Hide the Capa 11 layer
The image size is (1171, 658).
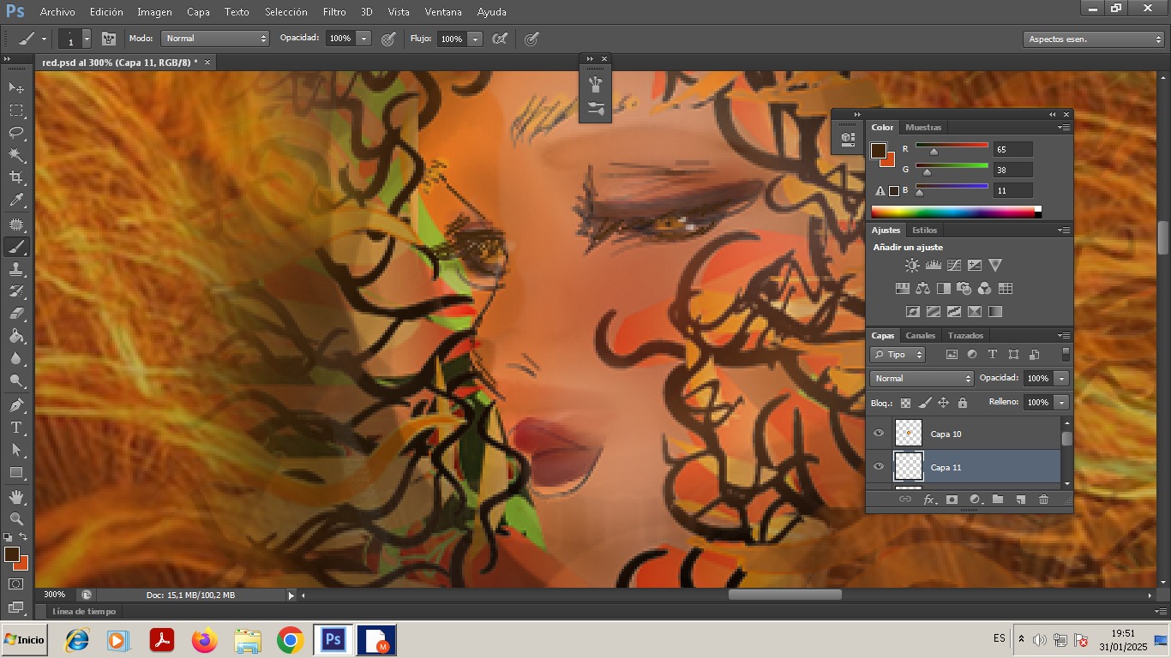pos(878,467)
